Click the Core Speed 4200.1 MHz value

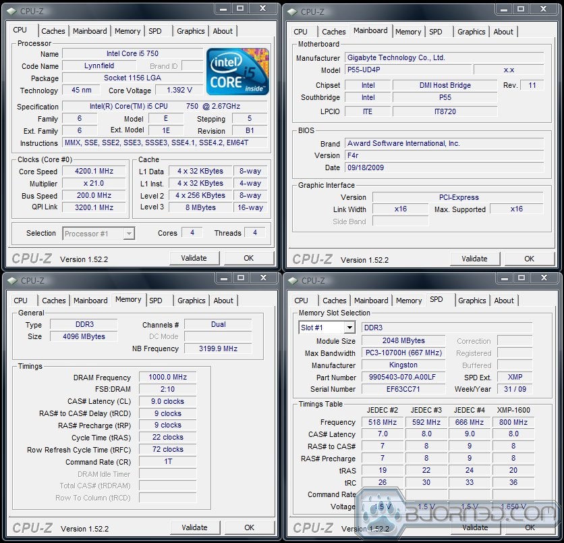coord(94,171)
